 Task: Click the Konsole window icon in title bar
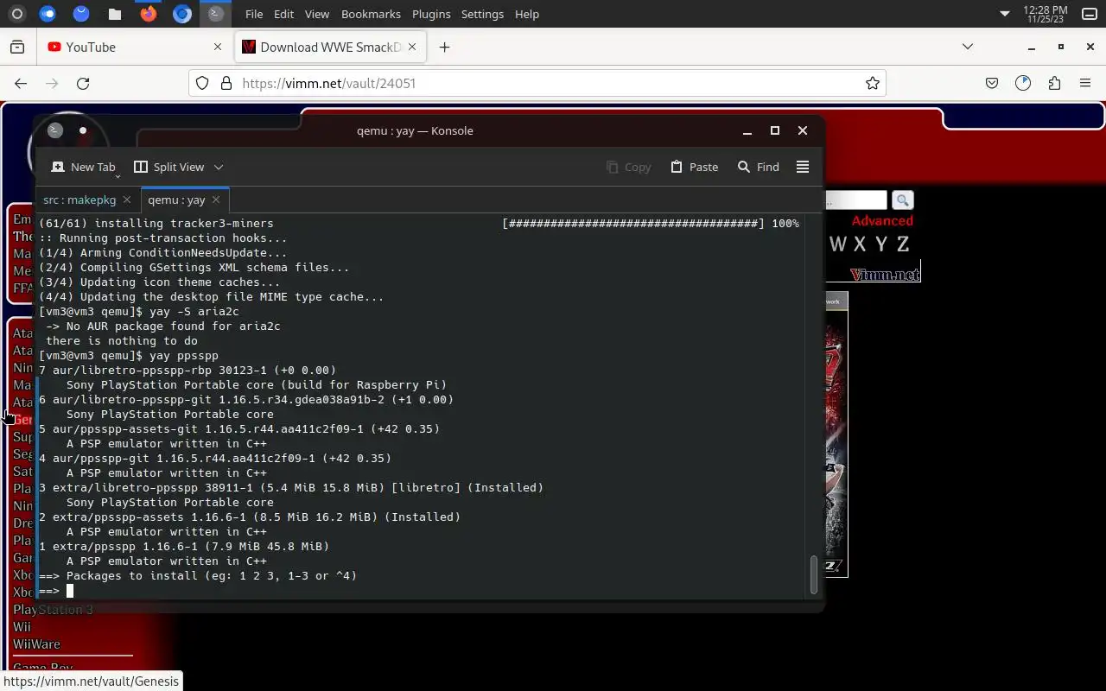[55, 130]
